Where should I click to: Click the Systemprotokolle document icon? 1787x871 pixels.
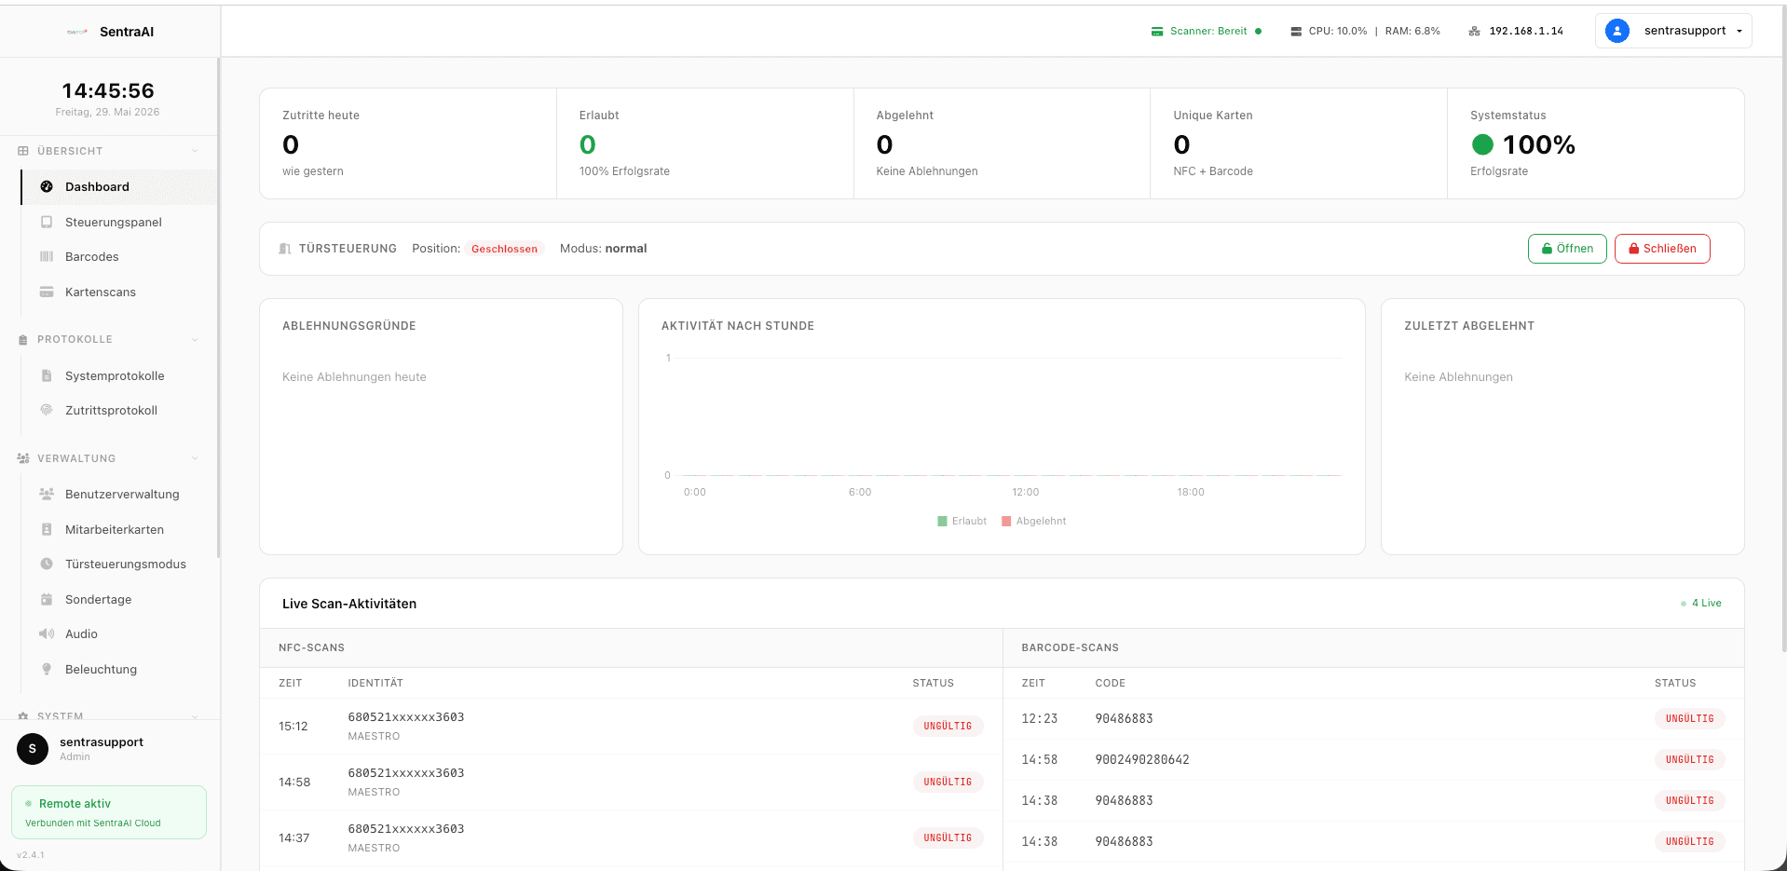pyautogui.click(x=47, y=375)
